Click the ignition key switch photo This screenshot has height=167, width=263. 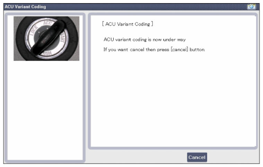[46, 38]
